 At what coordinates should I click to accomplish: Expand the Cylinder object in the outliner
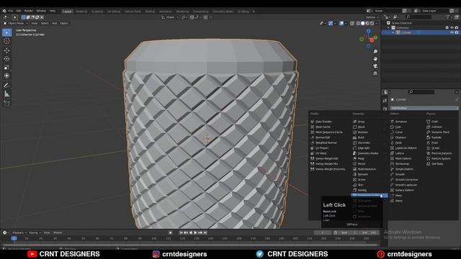coord(393,32)
